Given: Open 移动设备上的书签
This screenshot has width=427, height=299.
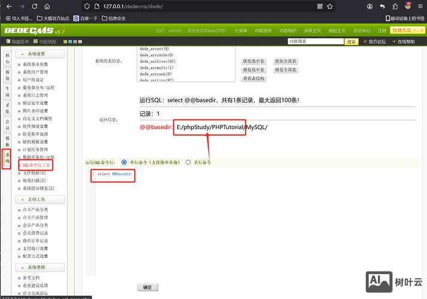Looking at the screenshot, I should [x=405, y=18].
